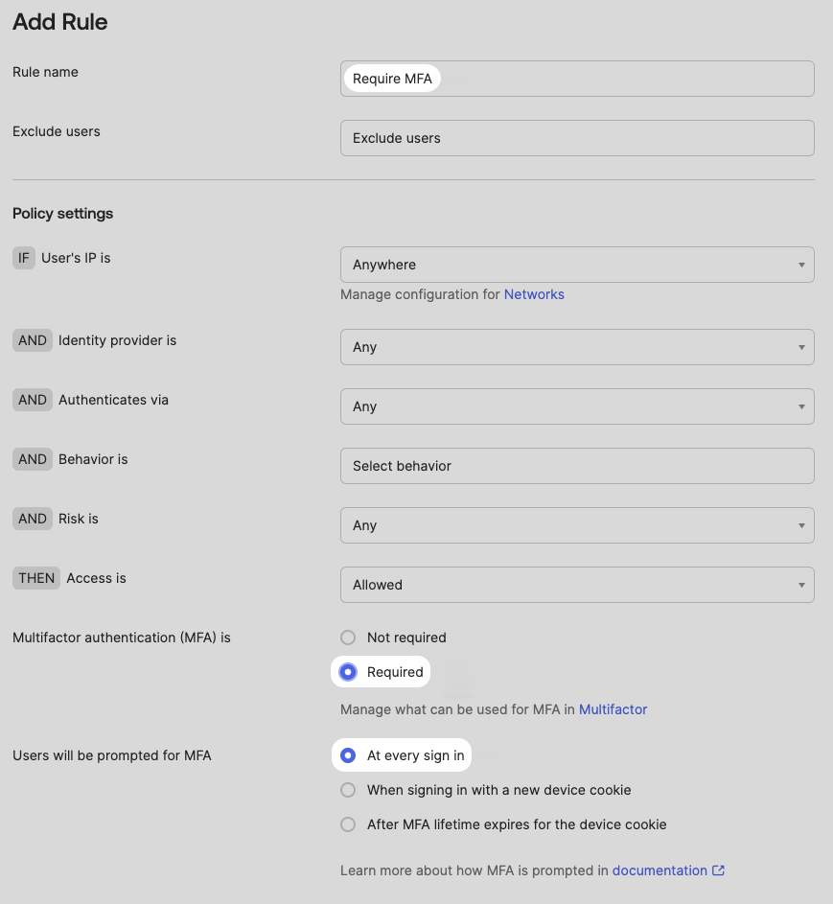Open the Networks configuration link

[534, 294]
